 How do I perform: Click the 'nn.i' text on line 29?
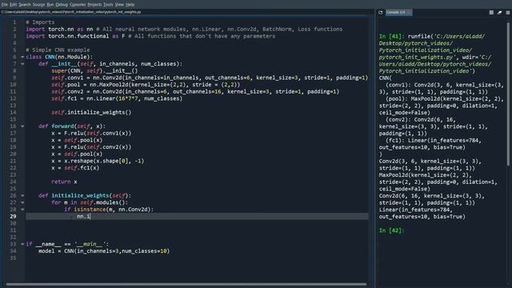click(83, 216)
